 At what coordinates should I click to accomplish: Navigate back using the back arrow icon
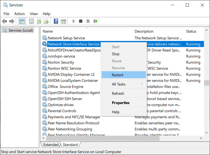tap(4, 21)
